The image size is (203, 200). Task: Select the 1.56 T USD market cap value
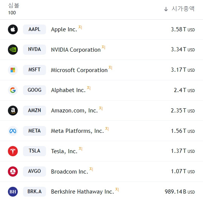[x=183, y=131]
